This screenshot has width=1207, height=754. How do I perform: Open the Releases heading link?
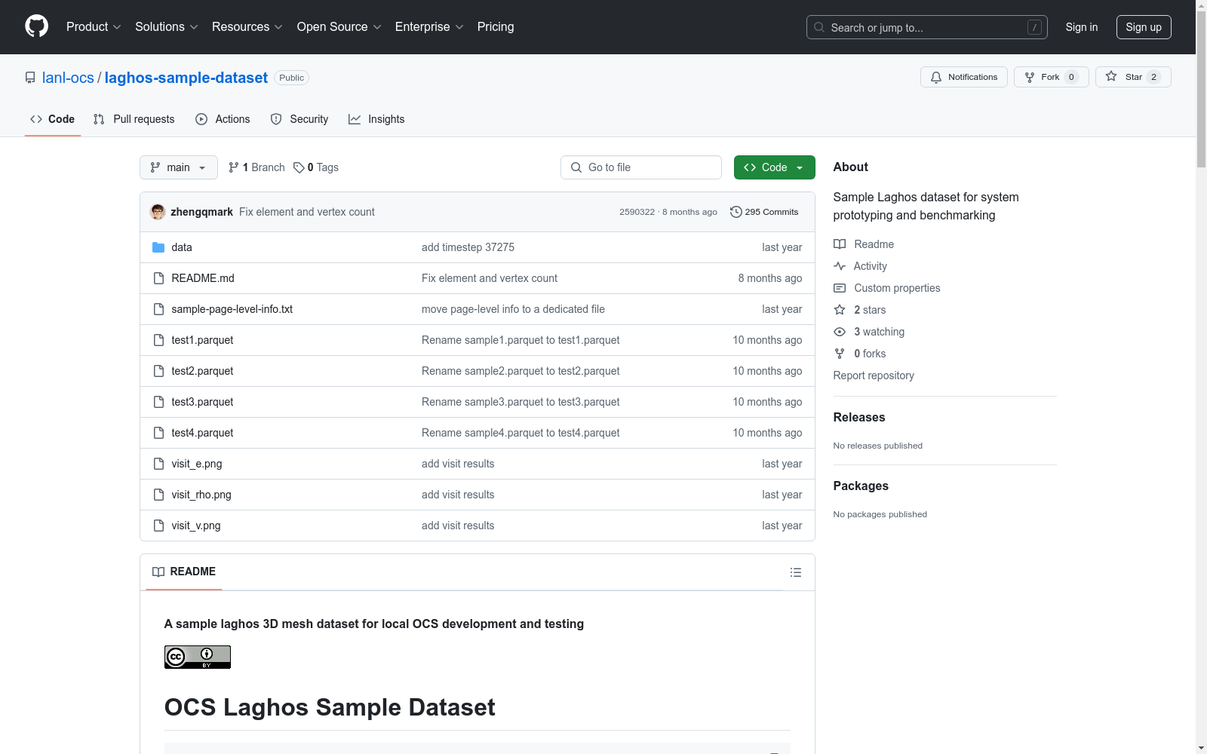(859, 418)
